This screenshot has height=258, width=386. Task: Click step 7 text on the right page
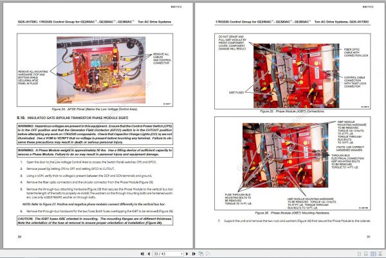(294, 221)
